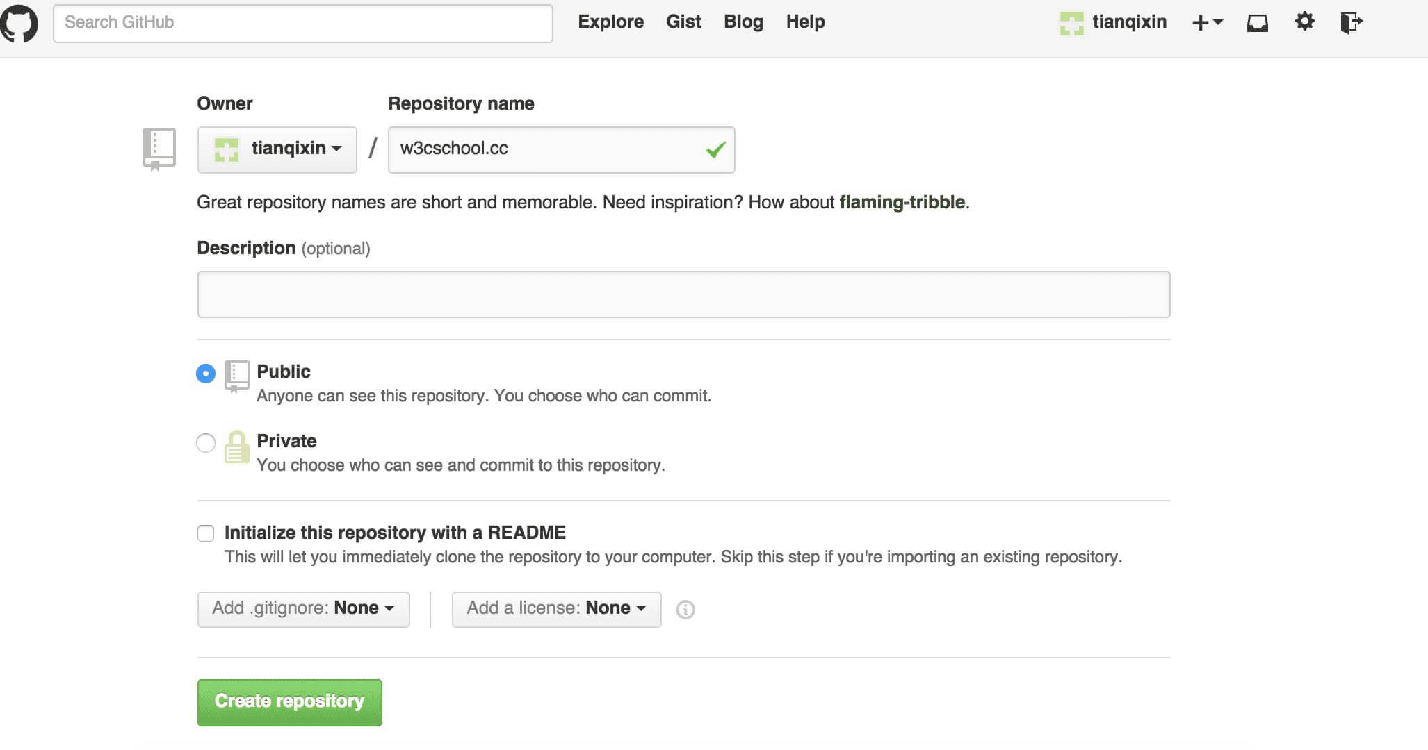This screenshot has height=750, width=1428.
Task: Enable Initialize with a README checkbox
Action: [x=206, y=533]
